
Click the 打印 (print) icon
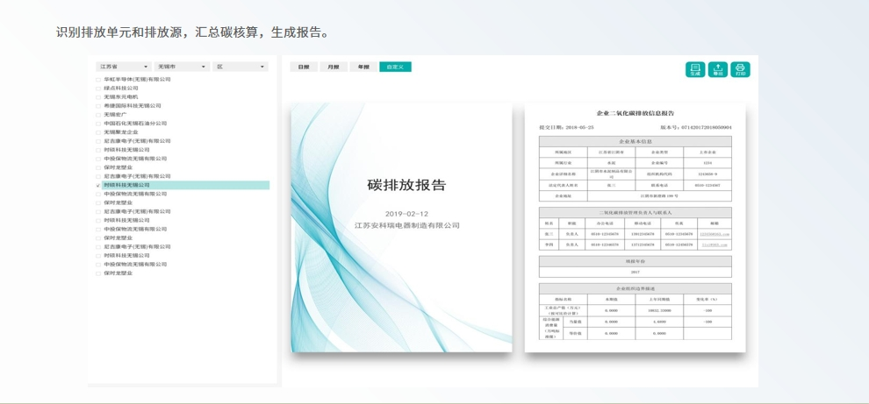pos(740,69)
